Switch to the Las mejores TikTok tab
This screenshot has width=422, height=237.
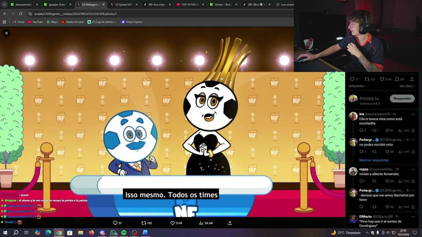tap(157, 5)
